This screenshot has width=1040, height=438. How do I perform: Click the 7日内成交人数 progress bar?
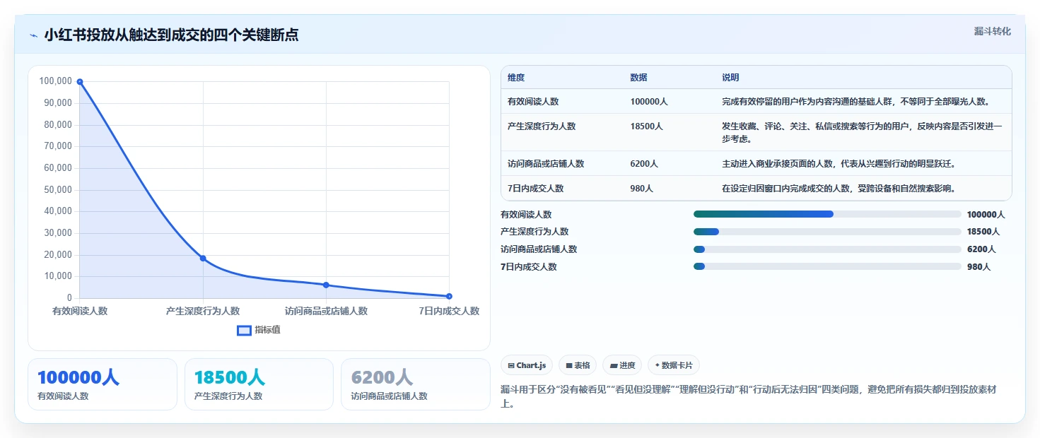(x=827, y=266)
